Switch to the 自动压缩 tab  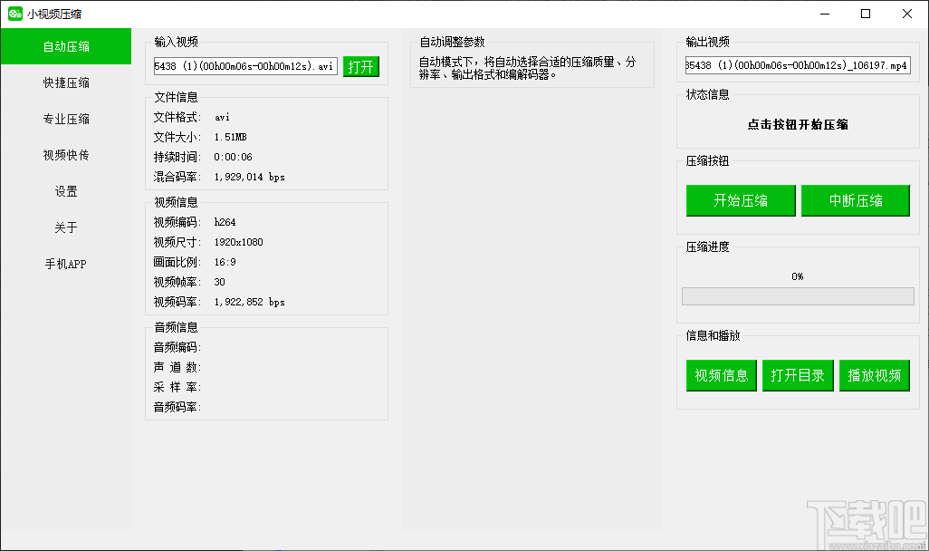pyautogui.click(x=65, y=46)
